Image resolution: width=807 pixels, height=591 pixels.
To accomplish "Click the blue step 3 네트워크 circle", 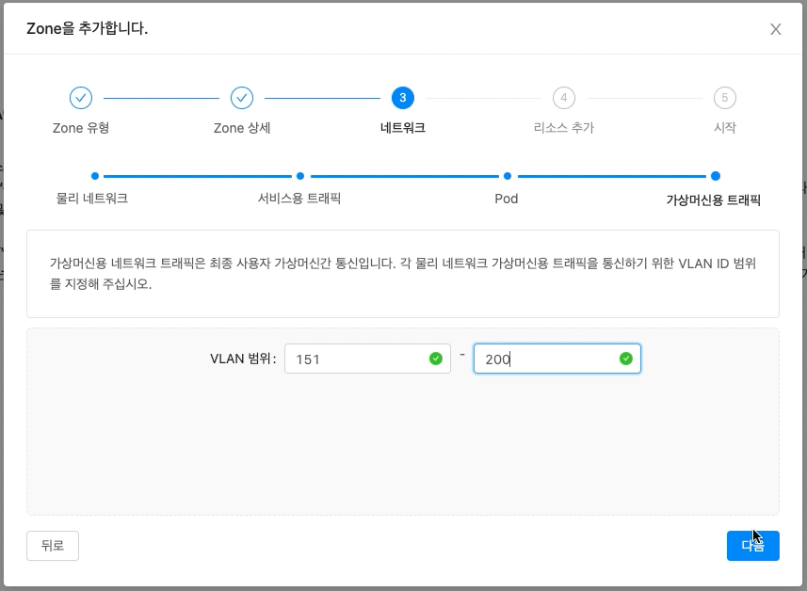I will (x=401, y=97).
